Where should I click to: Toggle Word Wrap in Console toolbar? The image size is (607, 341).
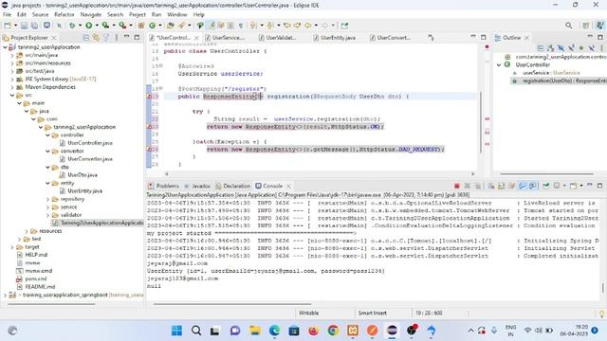click(x=512, y=186)
